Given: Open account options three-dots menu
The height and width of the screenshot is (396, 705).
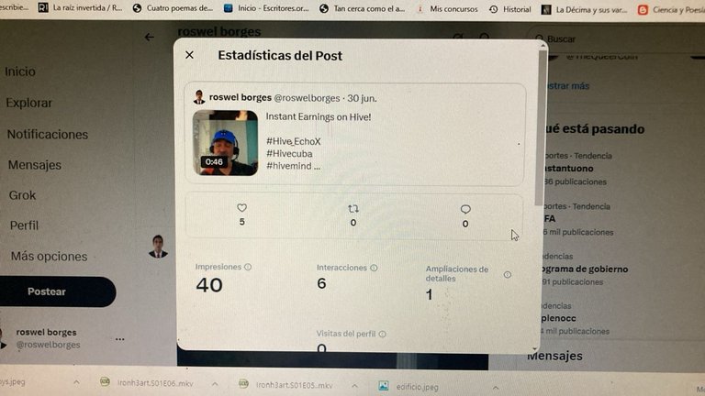Looking at the screenshot, I should [119, 339].
